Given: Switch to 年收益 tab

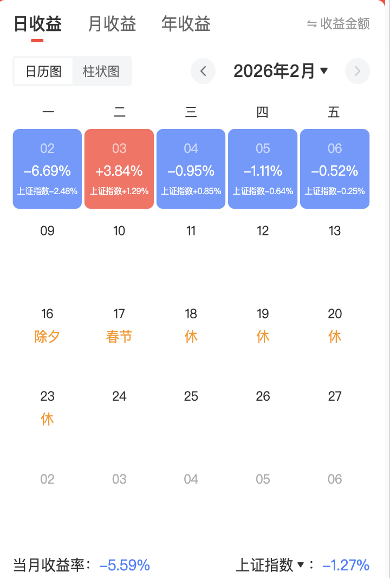Looking at the screenshot, I should 186,24.
